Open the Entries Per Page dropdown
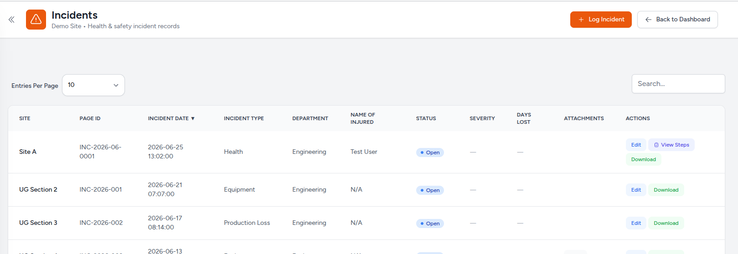Screen dimensions: 738x254 point(93,85)
